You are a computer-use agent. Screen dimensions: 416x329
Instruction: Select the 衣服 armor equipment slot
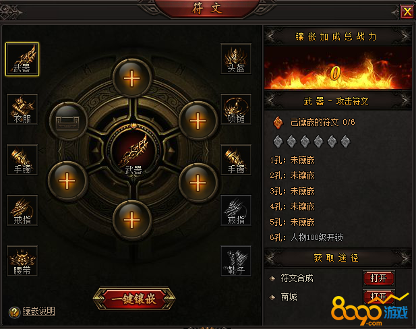22,109
